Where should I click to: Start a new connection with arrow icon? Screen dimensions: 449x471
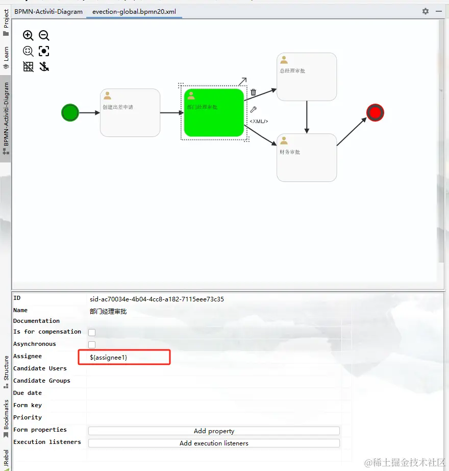[x=242, y=81]
